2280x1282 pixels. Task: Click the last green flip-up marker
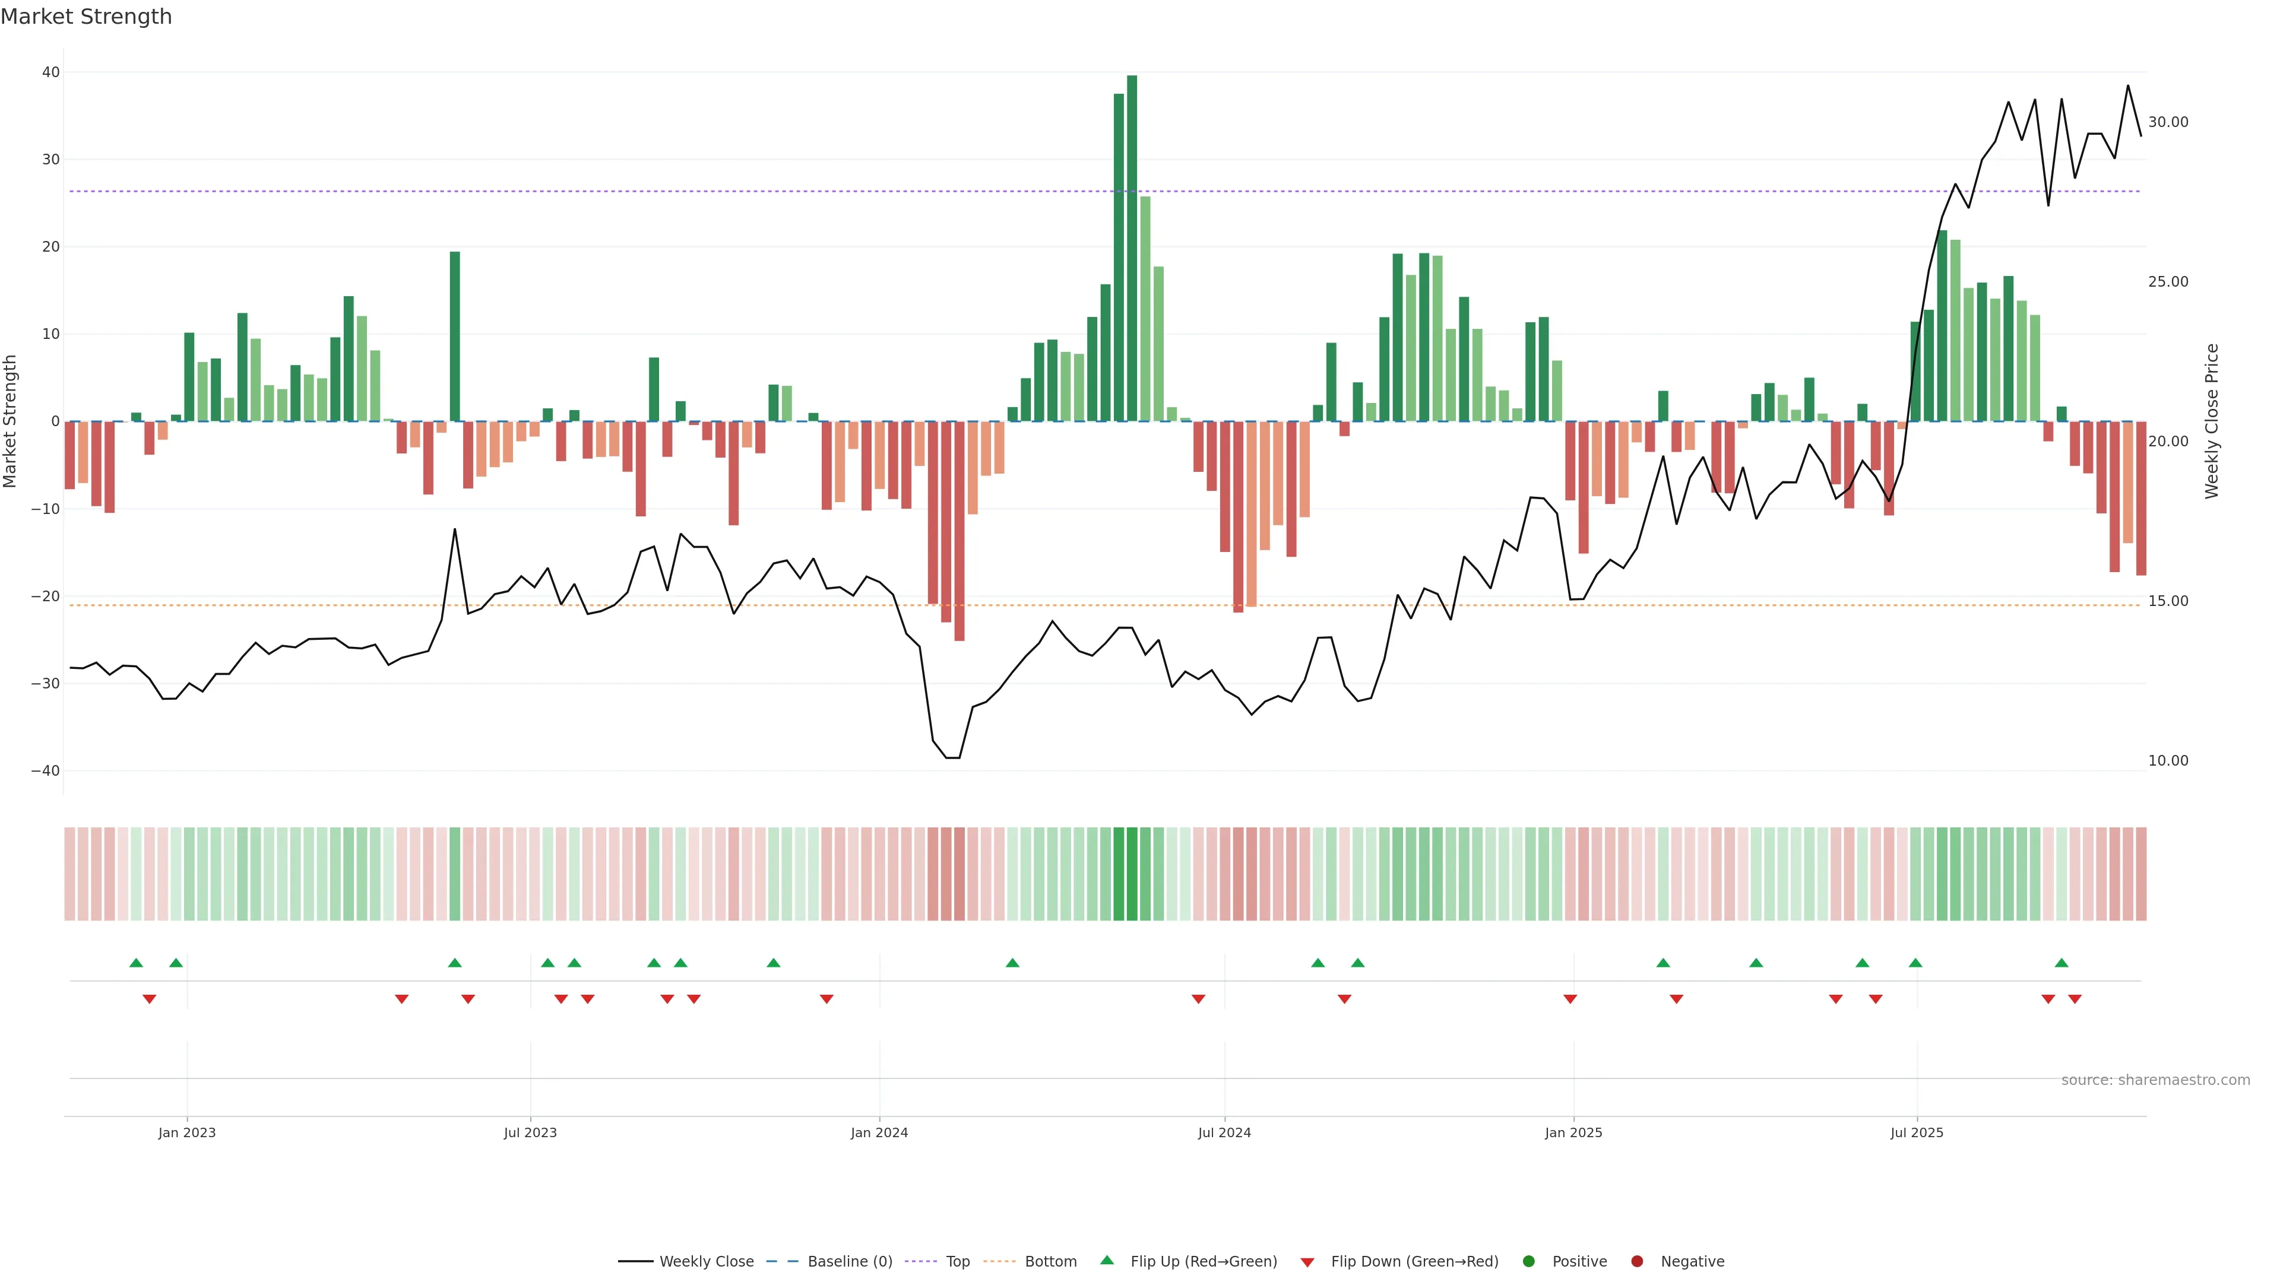(2061, 963)
